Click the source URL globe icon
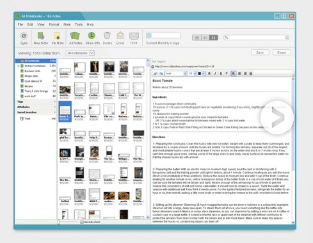Viewport: 313px width, 243px height. tap(153, 67)
